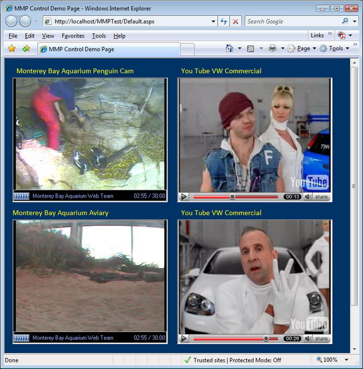Image resolution: width=363 pixels, height=369 pixels.
Task: Click the vertical scrollbar thumb
Action: click(355, 187)
